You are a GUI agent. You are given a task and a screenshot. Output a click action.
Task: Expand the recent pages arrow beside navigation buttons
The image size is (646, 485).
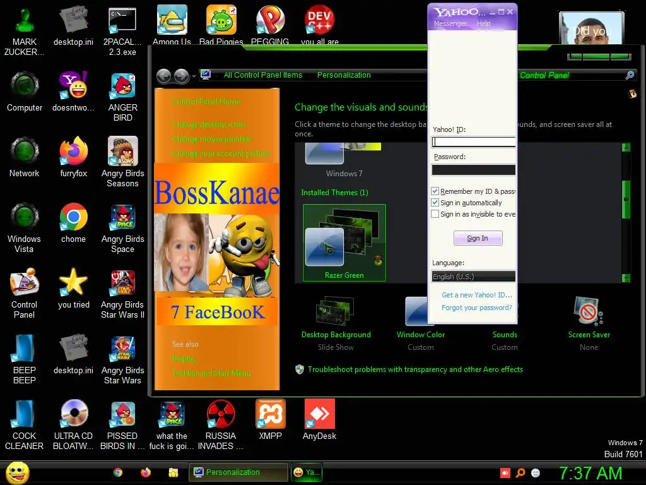[194, 76]
